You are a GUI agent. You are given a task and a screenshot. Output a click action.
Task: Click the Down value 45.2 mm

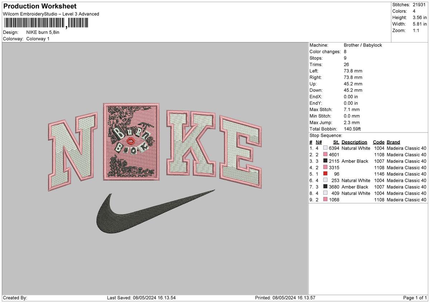tap(353, 90)
